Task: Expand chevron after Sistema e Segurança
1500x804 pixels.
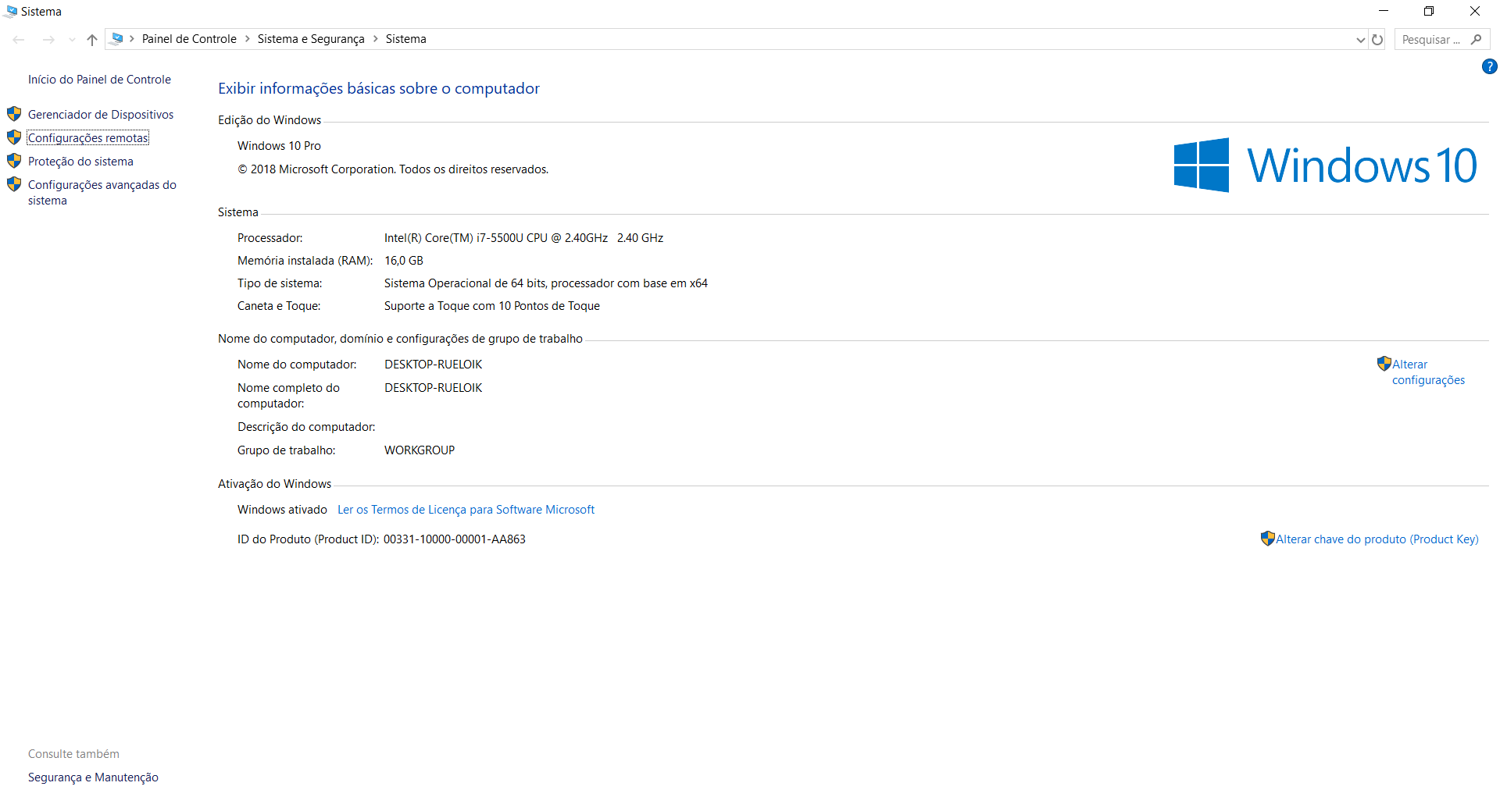Action: tap(375, 39)
